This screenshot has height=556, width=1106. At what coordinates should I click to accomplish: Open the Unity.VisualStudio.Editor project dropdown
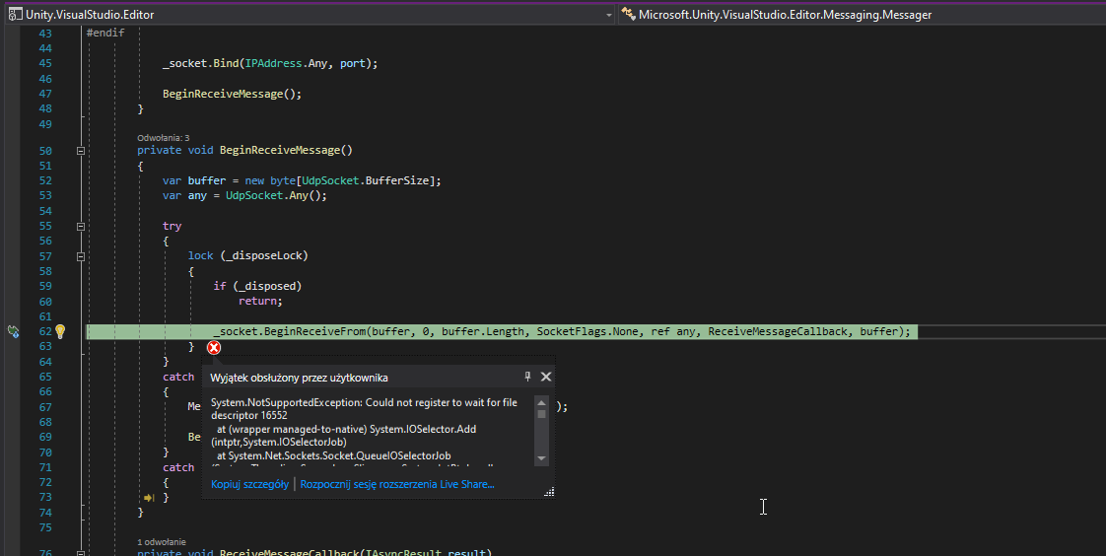coord(609,15)
